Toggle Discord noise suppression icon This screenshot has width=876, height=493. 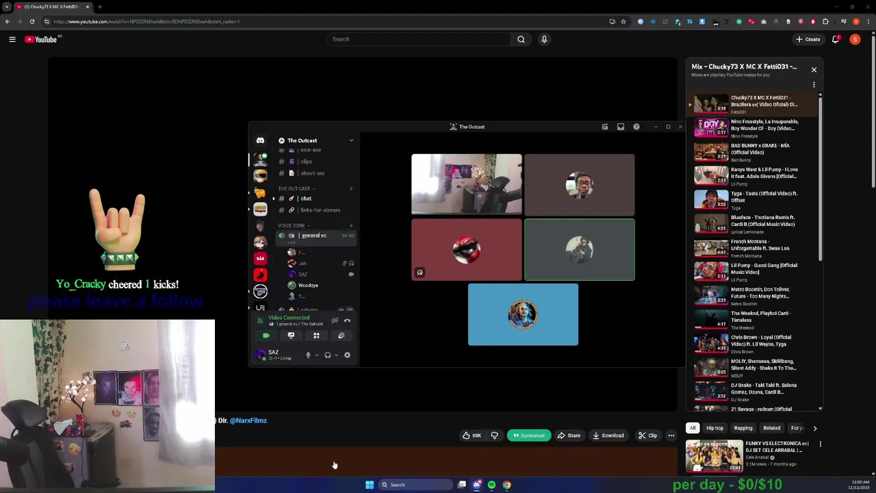(x=335, y=320)
